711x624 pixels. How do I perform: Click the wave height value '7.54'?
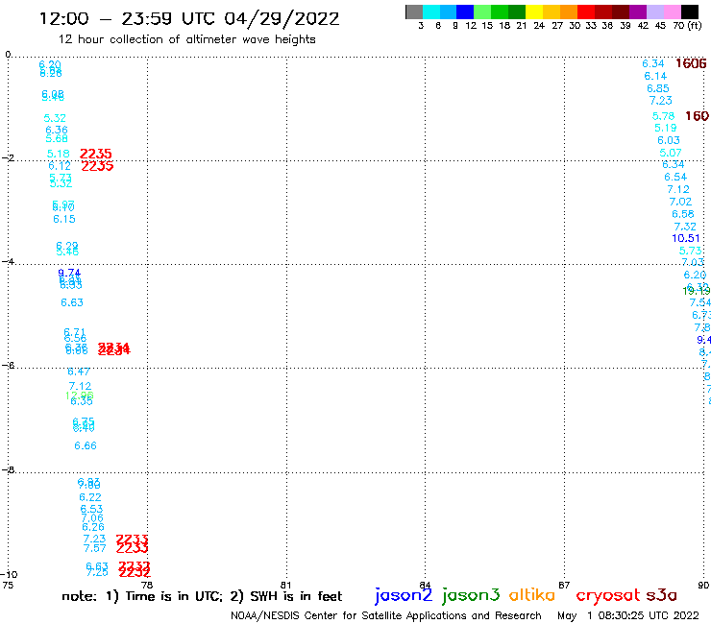[699, 302]
